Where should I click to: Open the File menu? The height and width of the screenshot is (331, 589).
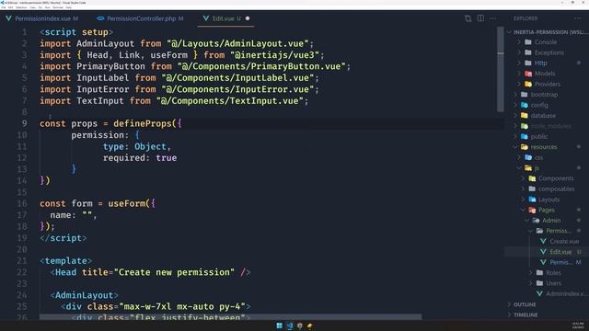click(x=4, y=7)
